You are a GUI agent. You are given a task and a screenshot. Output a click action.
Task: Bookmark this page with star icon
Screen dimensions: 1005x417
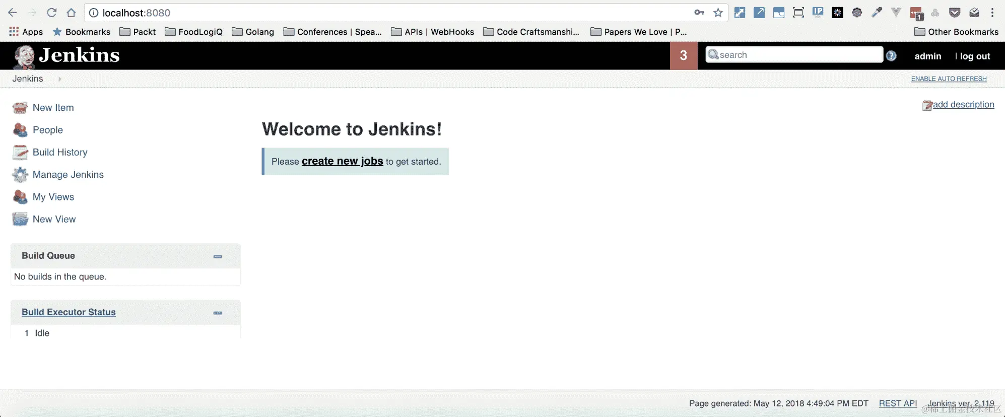[718, 13]
